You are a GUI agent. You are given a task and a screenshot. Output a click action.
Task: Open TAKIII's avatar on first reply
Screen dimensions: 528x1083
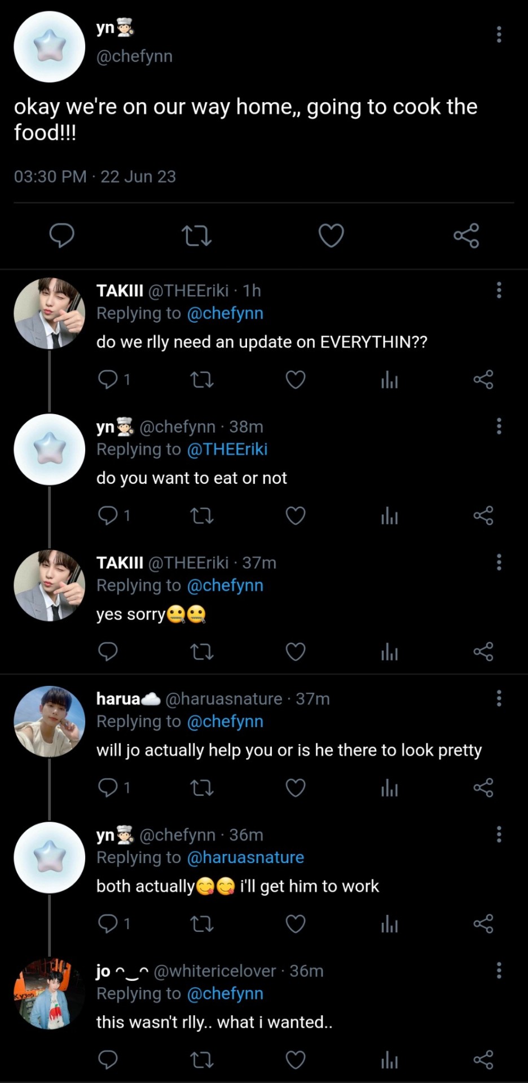coord(50,314)
